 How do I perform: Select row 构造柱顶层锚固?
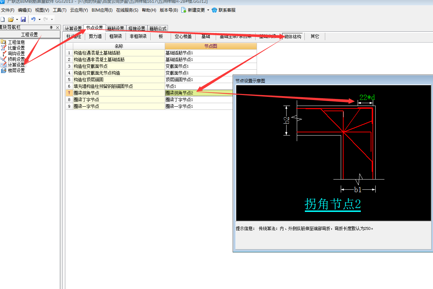pyautogui.click(x=119, y=80)
